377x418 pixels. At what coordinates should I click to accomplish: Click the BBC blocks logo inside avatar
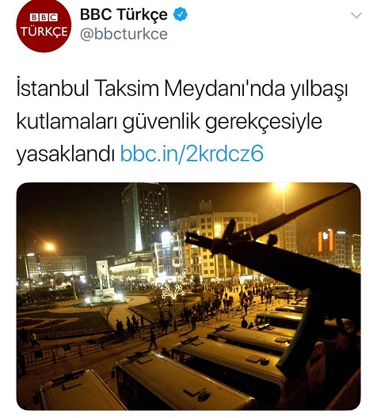[x=44, y=17]
